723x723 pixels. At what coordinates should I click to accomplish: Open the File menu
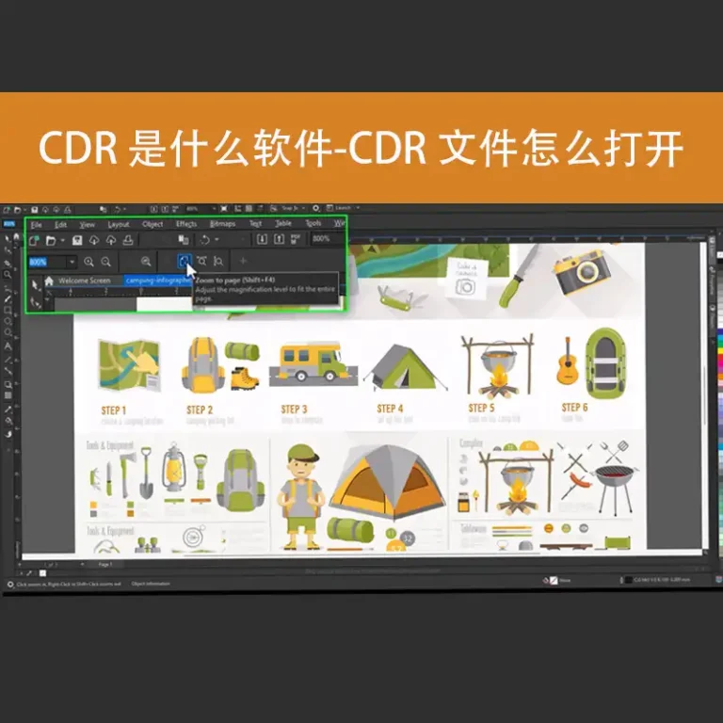click(x=36, y=225)
